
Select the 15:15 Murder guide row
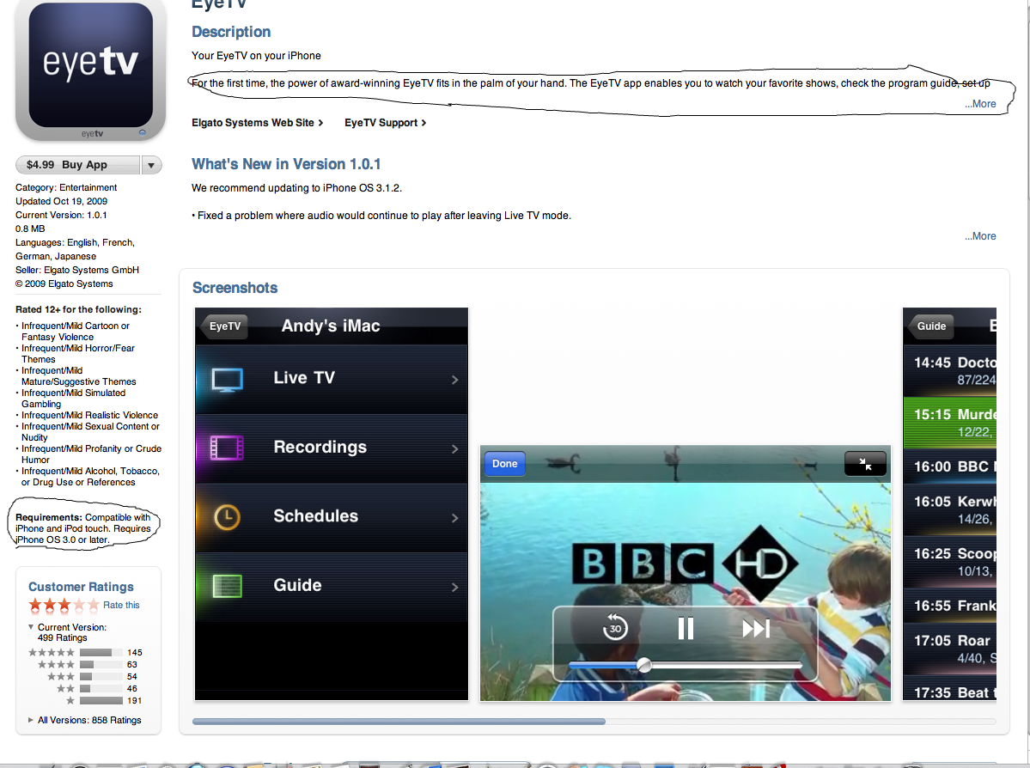click(950, 423)
